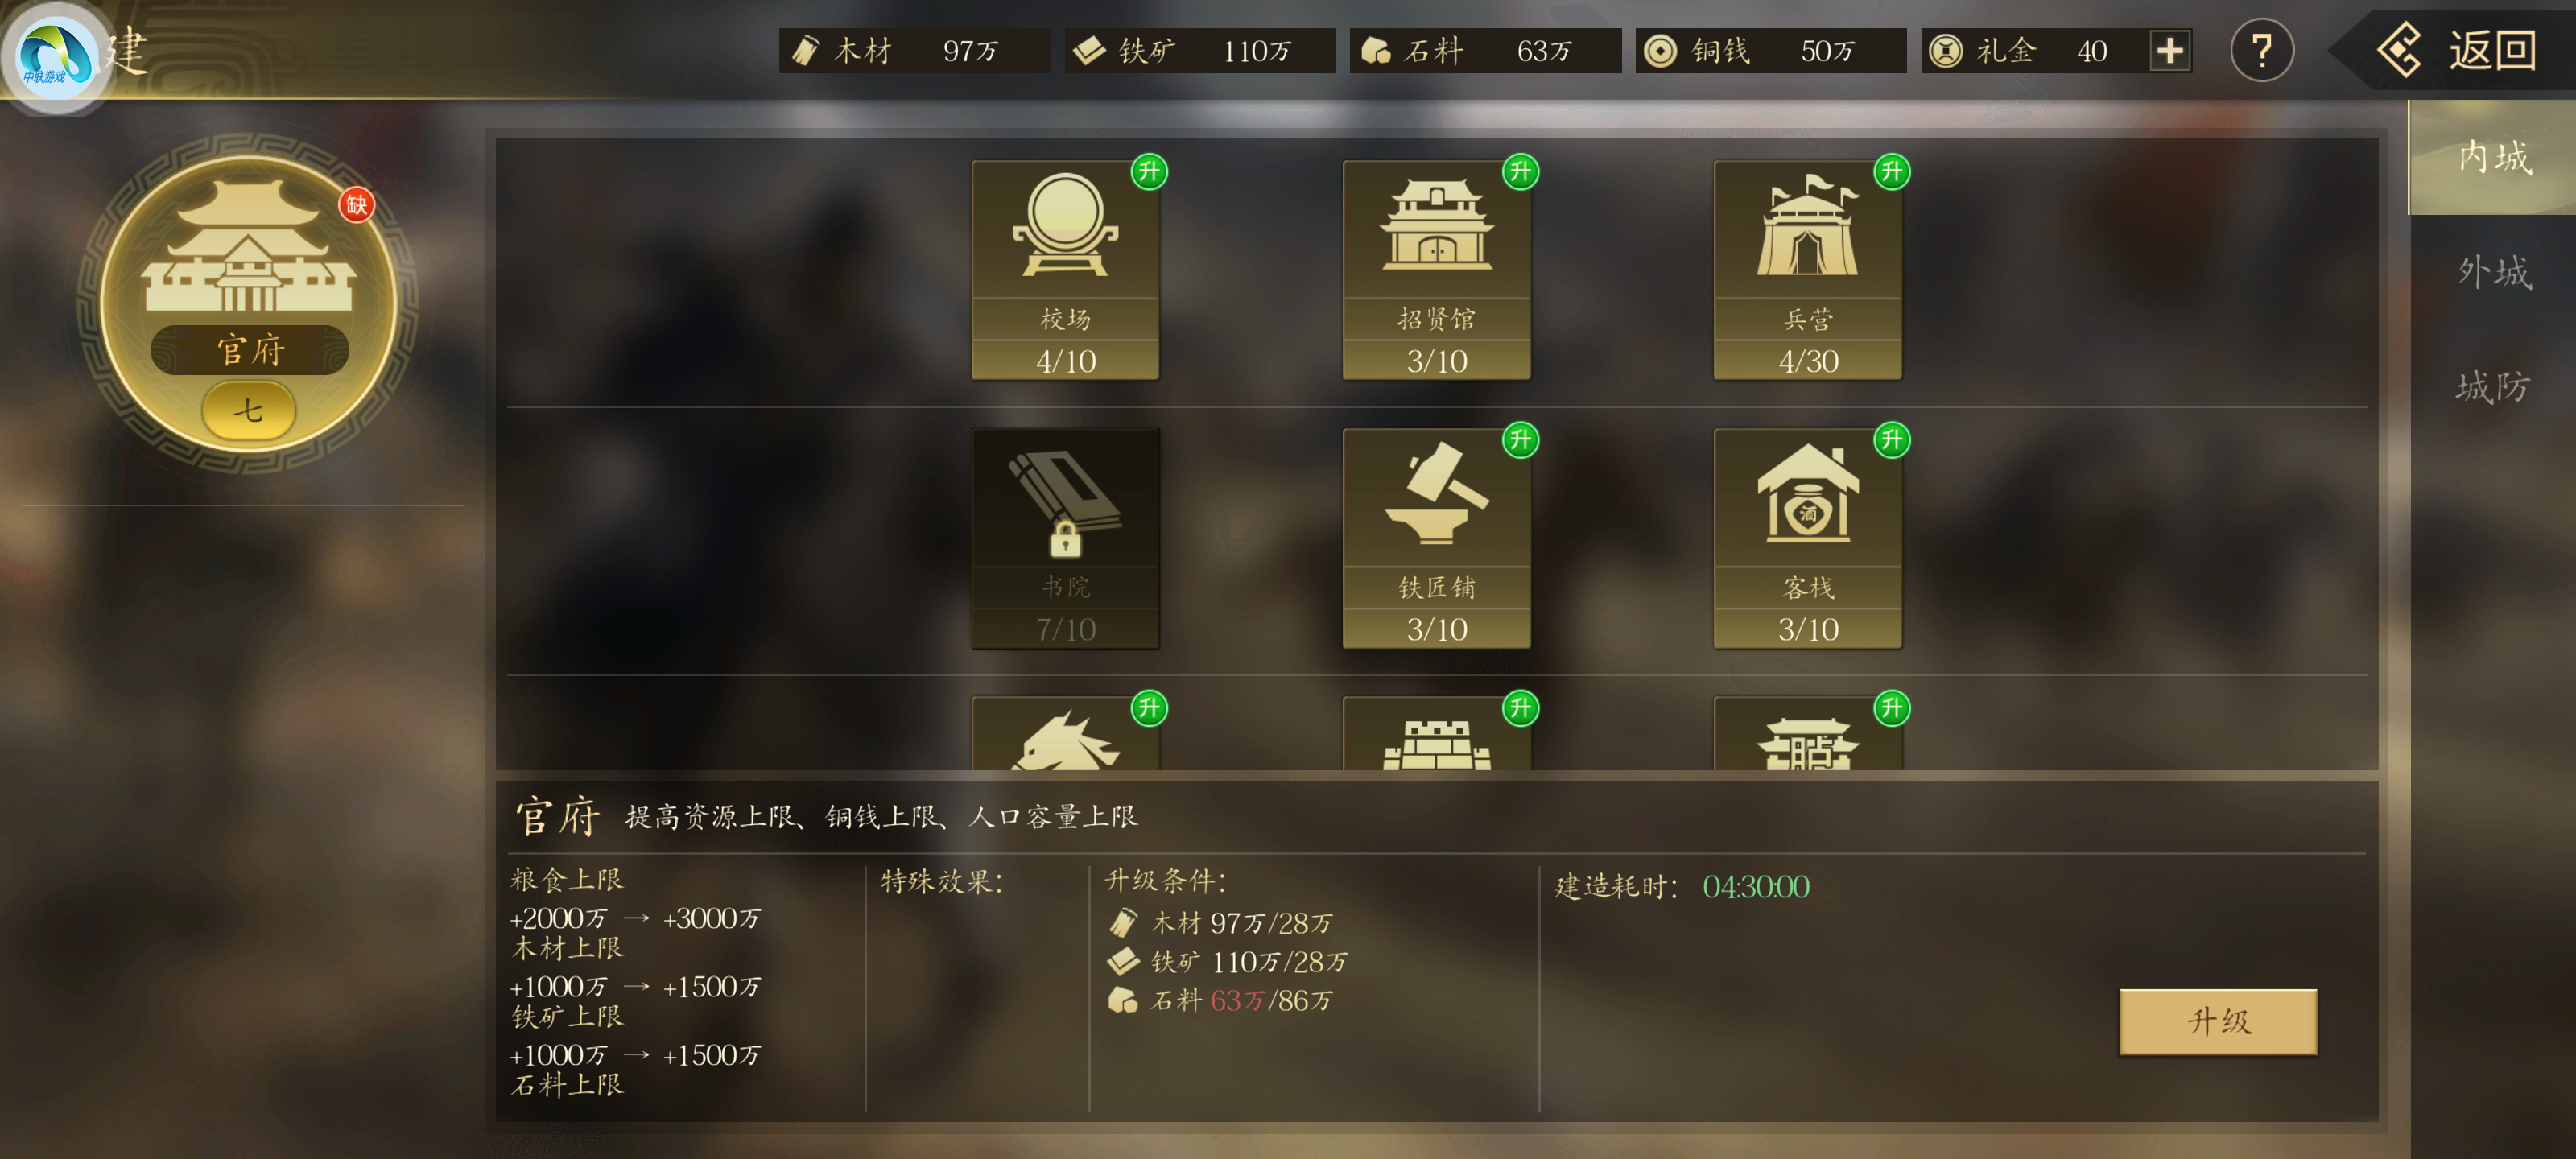Click the help question mark icon
Screen dimensions: 2576x1159
(x=2261, y=50)
